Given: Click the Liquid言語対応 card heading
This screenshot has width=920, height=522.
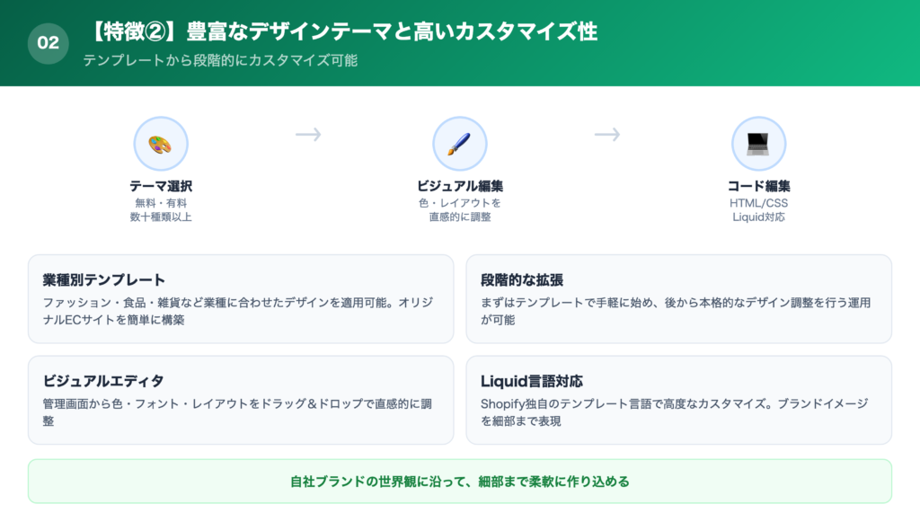Looking at the screenshot, I should pos(532,381).
